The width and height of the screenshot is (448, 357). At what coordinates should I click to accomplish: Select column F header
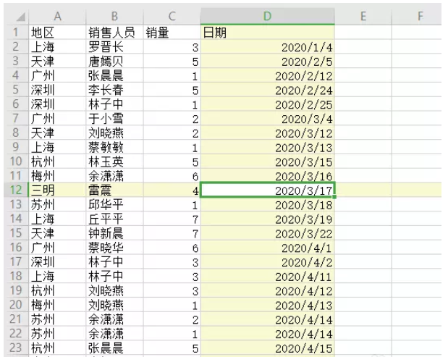click(417, 16)
